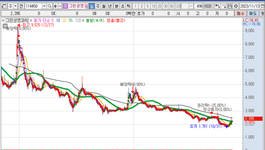Click the 무상증자(0.00%) event label
The height and width of the screenshot is (150, 265).
pyautogui.click(x=217, y=110)
